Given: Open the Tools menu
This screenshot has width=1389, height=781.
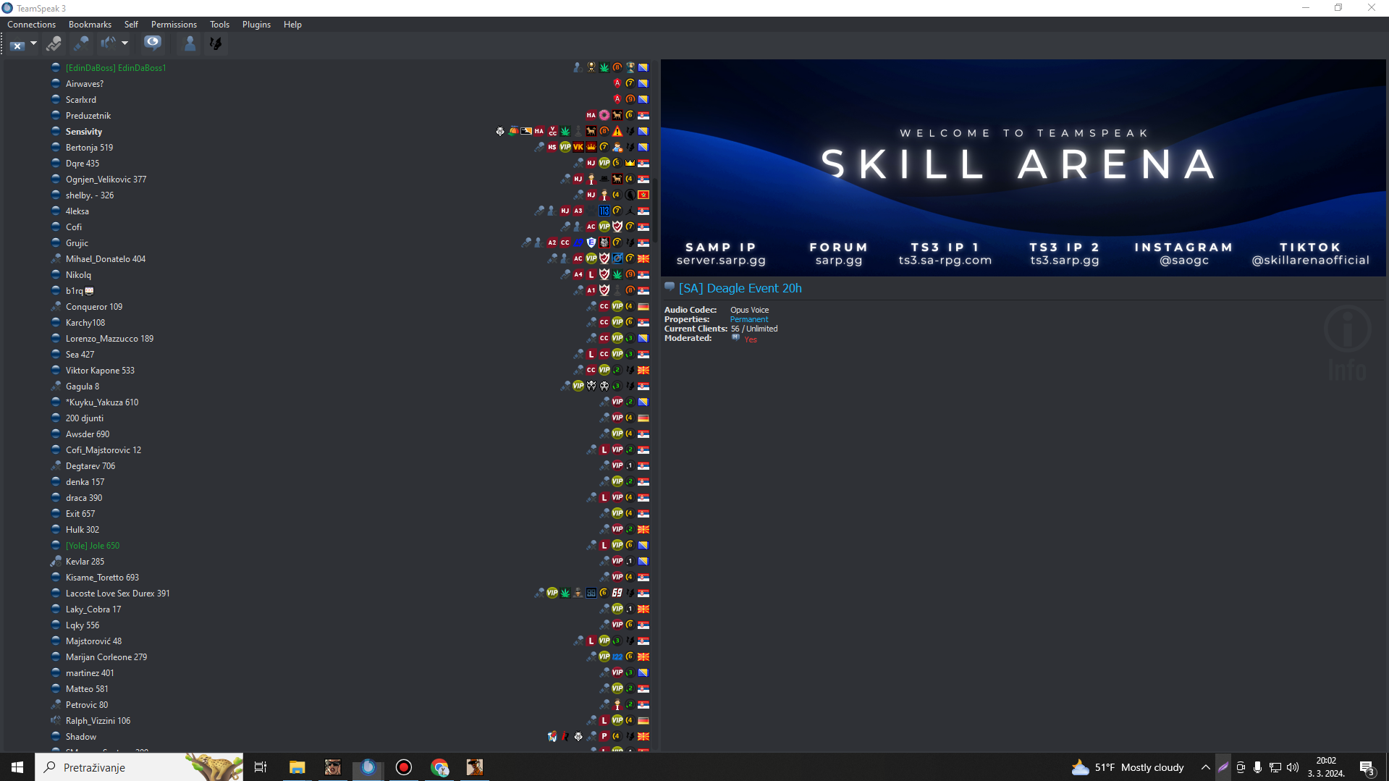Looking at the screenshot, I should click(219, 25).
